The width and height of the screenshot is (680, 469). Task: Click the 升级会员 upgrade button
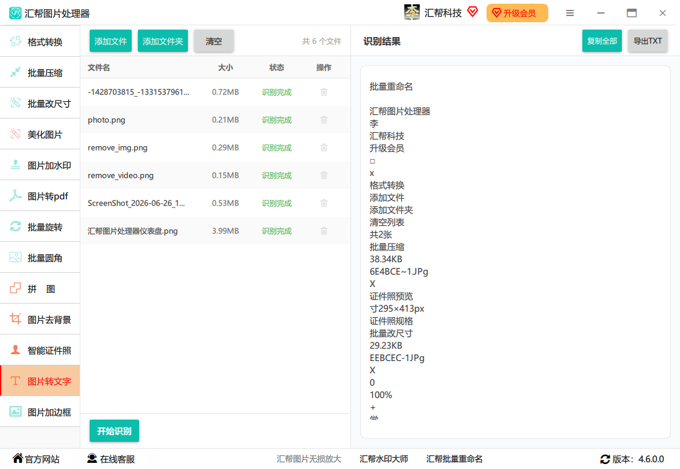coord(517,13)
